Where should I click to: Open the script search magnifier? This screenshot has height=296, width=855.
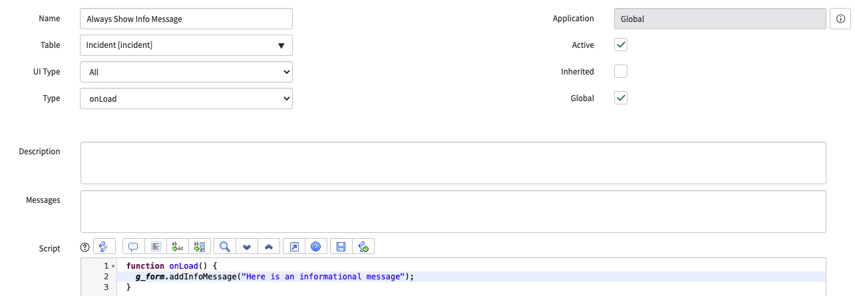coord(225,247)
